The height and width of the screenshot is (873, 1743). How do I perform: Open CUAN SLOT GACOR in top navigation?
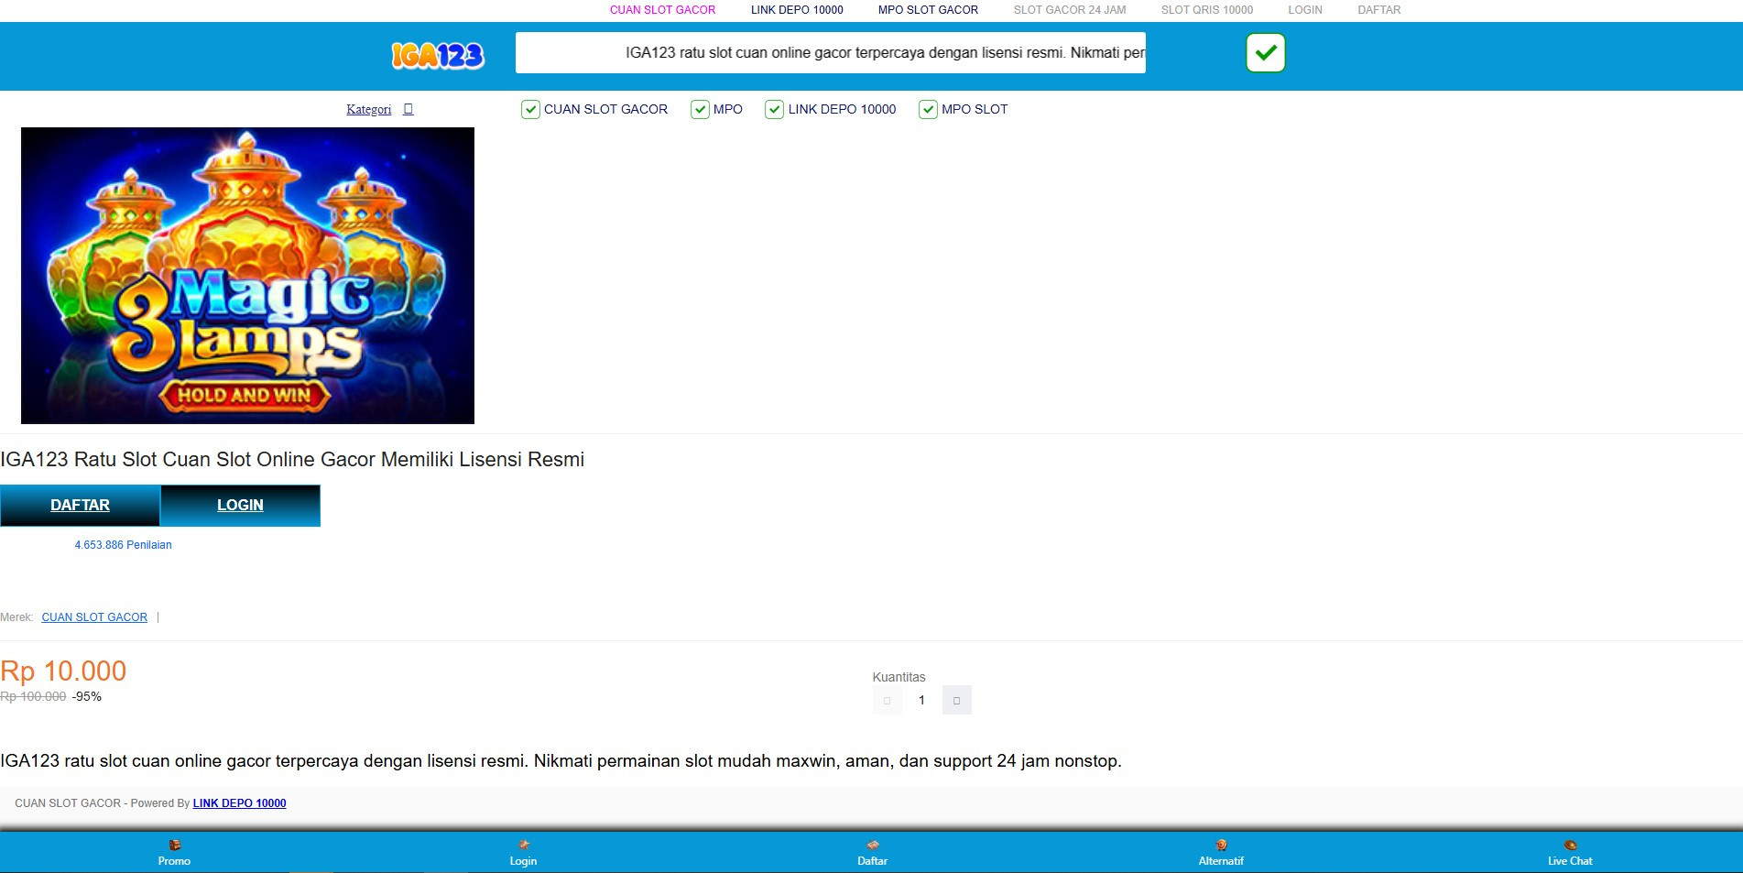tap(662, 10)
